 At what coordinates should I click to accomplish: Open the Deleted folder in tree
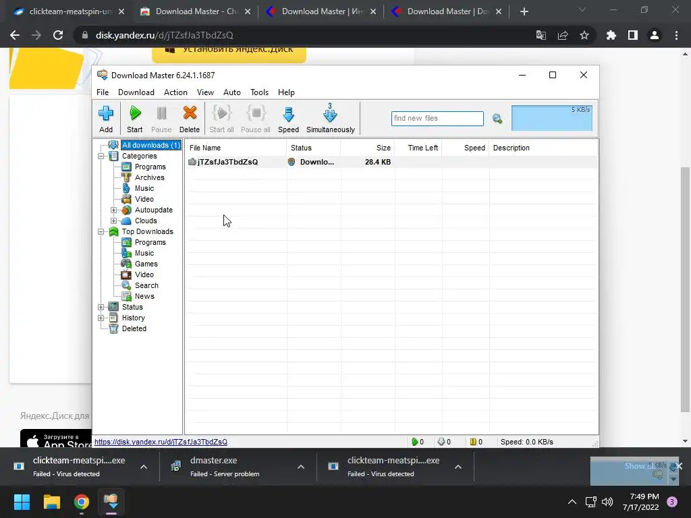tap(134, 328)
